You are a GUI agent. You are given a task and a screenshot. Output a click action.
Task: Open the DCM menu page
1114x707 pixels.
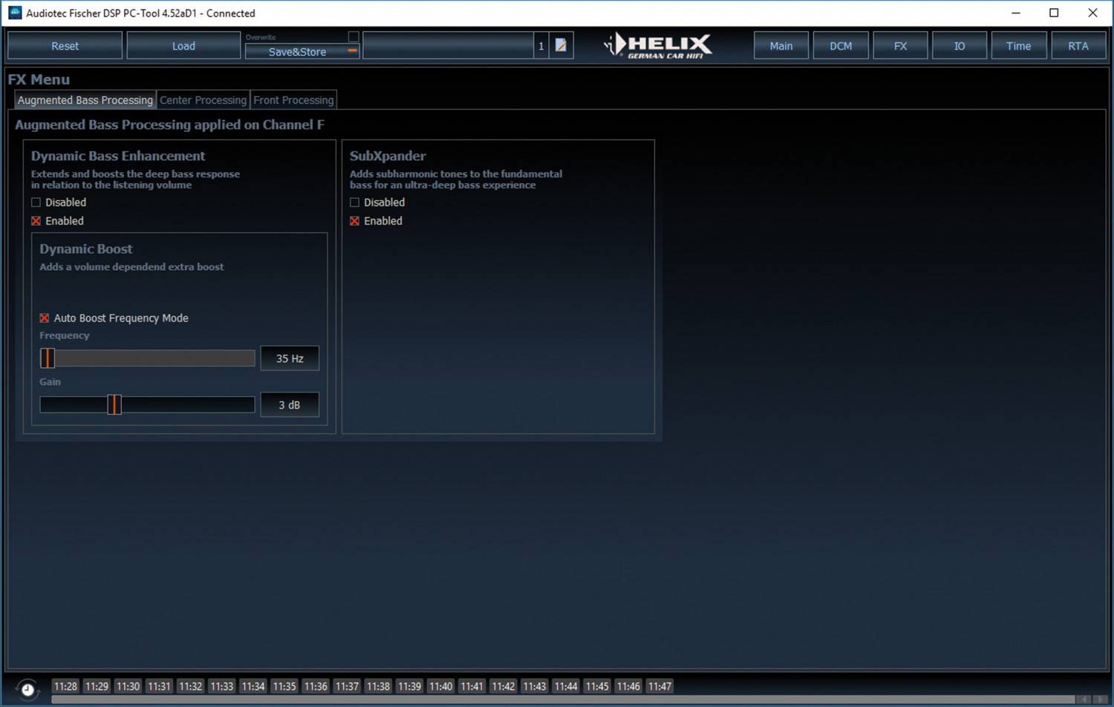pos(841,46)
